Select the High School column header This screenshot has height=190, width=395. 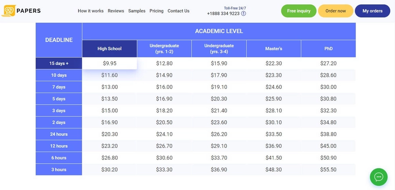pyautogui.click(x=110, y=49)
